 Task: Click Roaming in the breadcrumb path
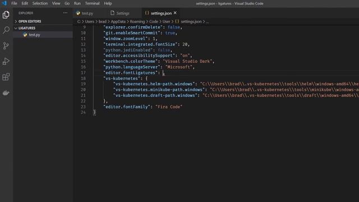click(137, 21)
